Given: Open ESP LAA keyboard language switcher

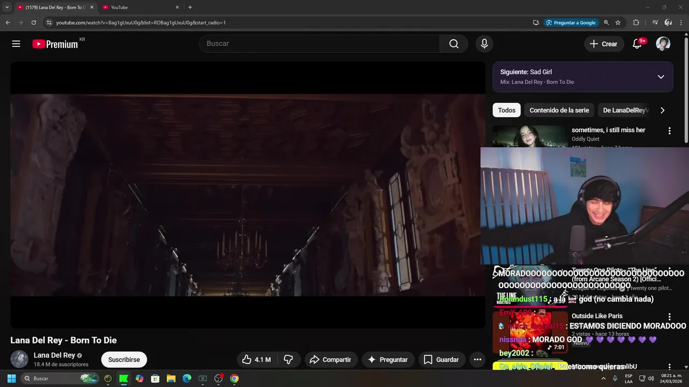Looking at the screenshot, I should [x=629, y=378].
